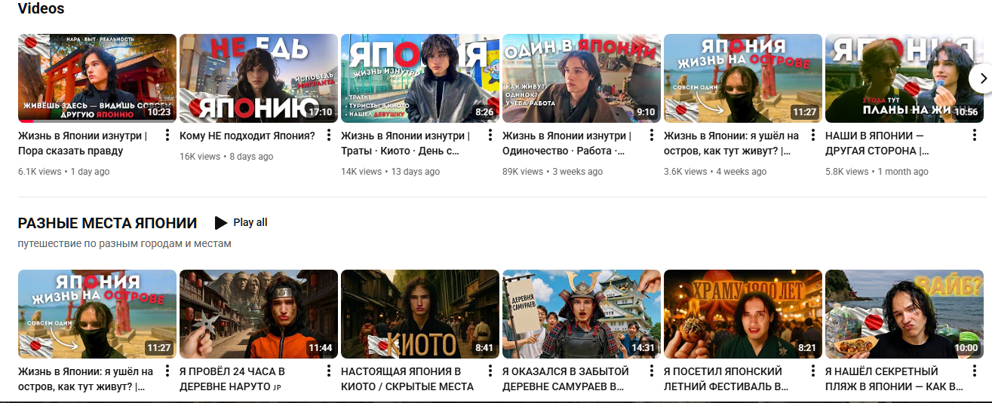Image resolution: width=992 pixels, height=403 pixels.
Task: Show next videos with right arrow button
Action: pos(981,78)
